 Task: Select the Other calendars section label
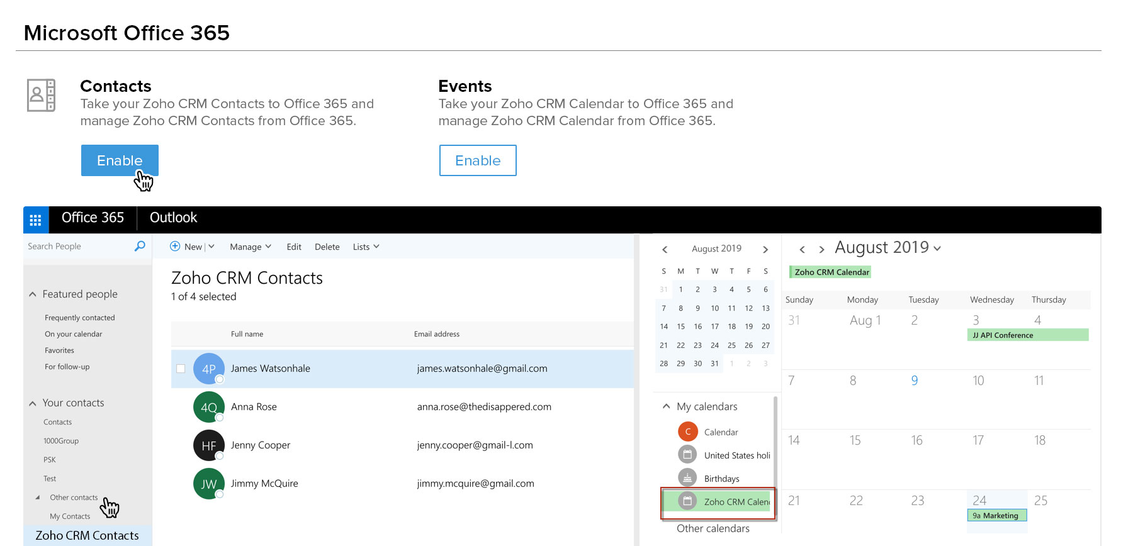(x=713, y=528)
